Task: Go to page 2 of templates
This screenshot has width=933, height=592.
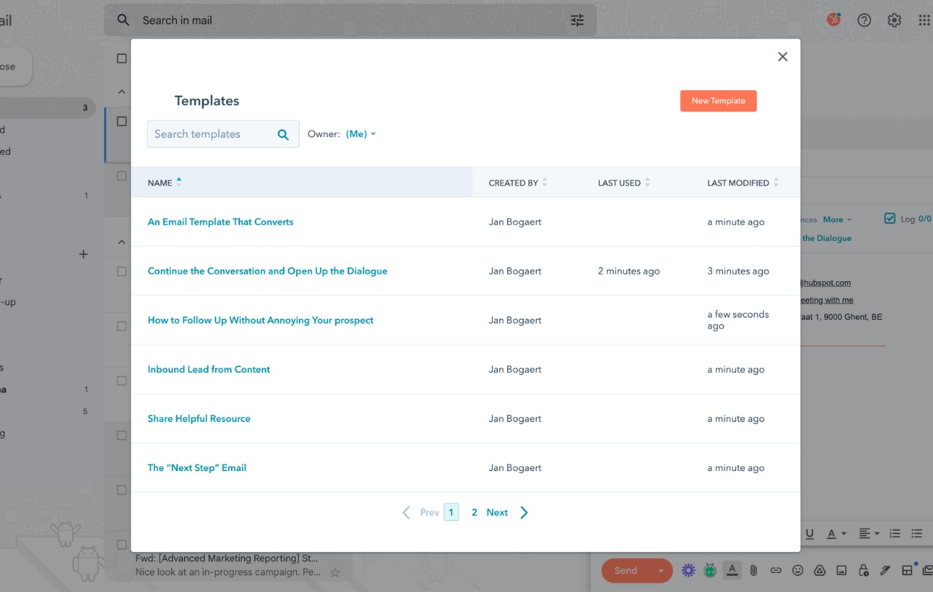Action: coord(474,513)
